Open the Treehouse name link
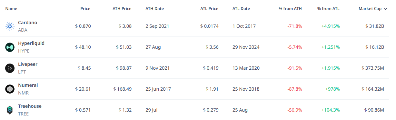Screen dimensions: 396x120 (x=30, y=106)
